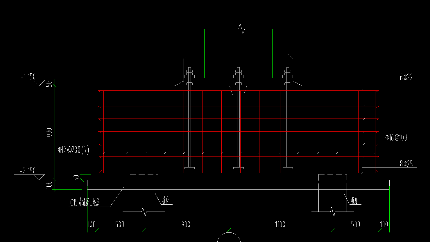
Task: Click the 8Φ25 bottom rebar label
Action: [x=406, y=164]
